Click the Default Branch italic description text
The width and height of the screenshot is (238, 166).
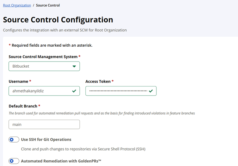point(102,113)
